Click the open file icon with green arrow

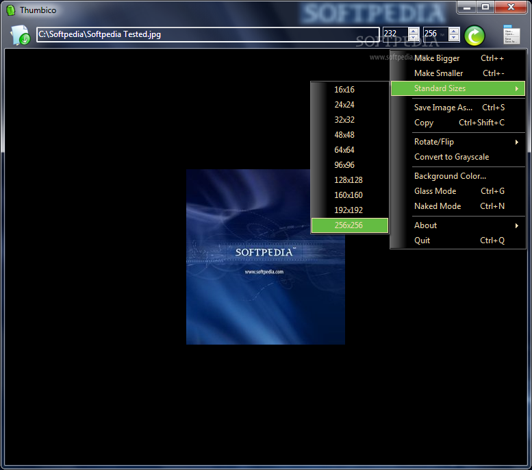click(x=21, y=35)
